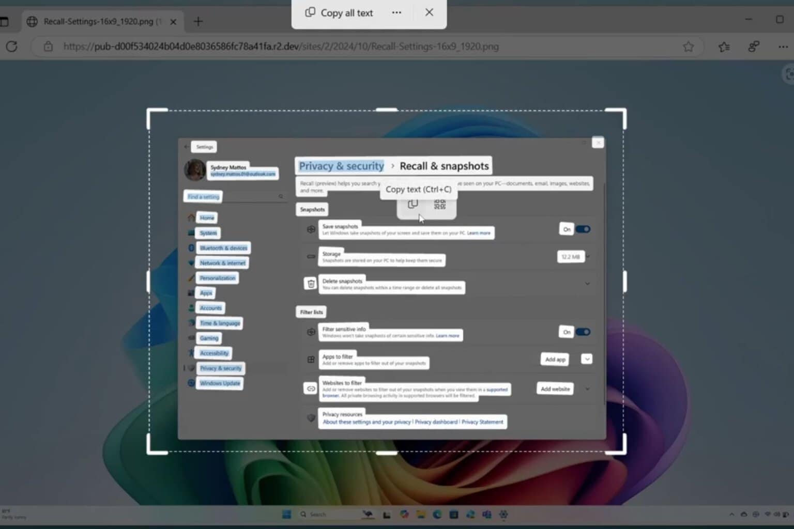Select Personalization in Settings sidebar
Screen dimensions: 794x529
(x=217, y=278)
